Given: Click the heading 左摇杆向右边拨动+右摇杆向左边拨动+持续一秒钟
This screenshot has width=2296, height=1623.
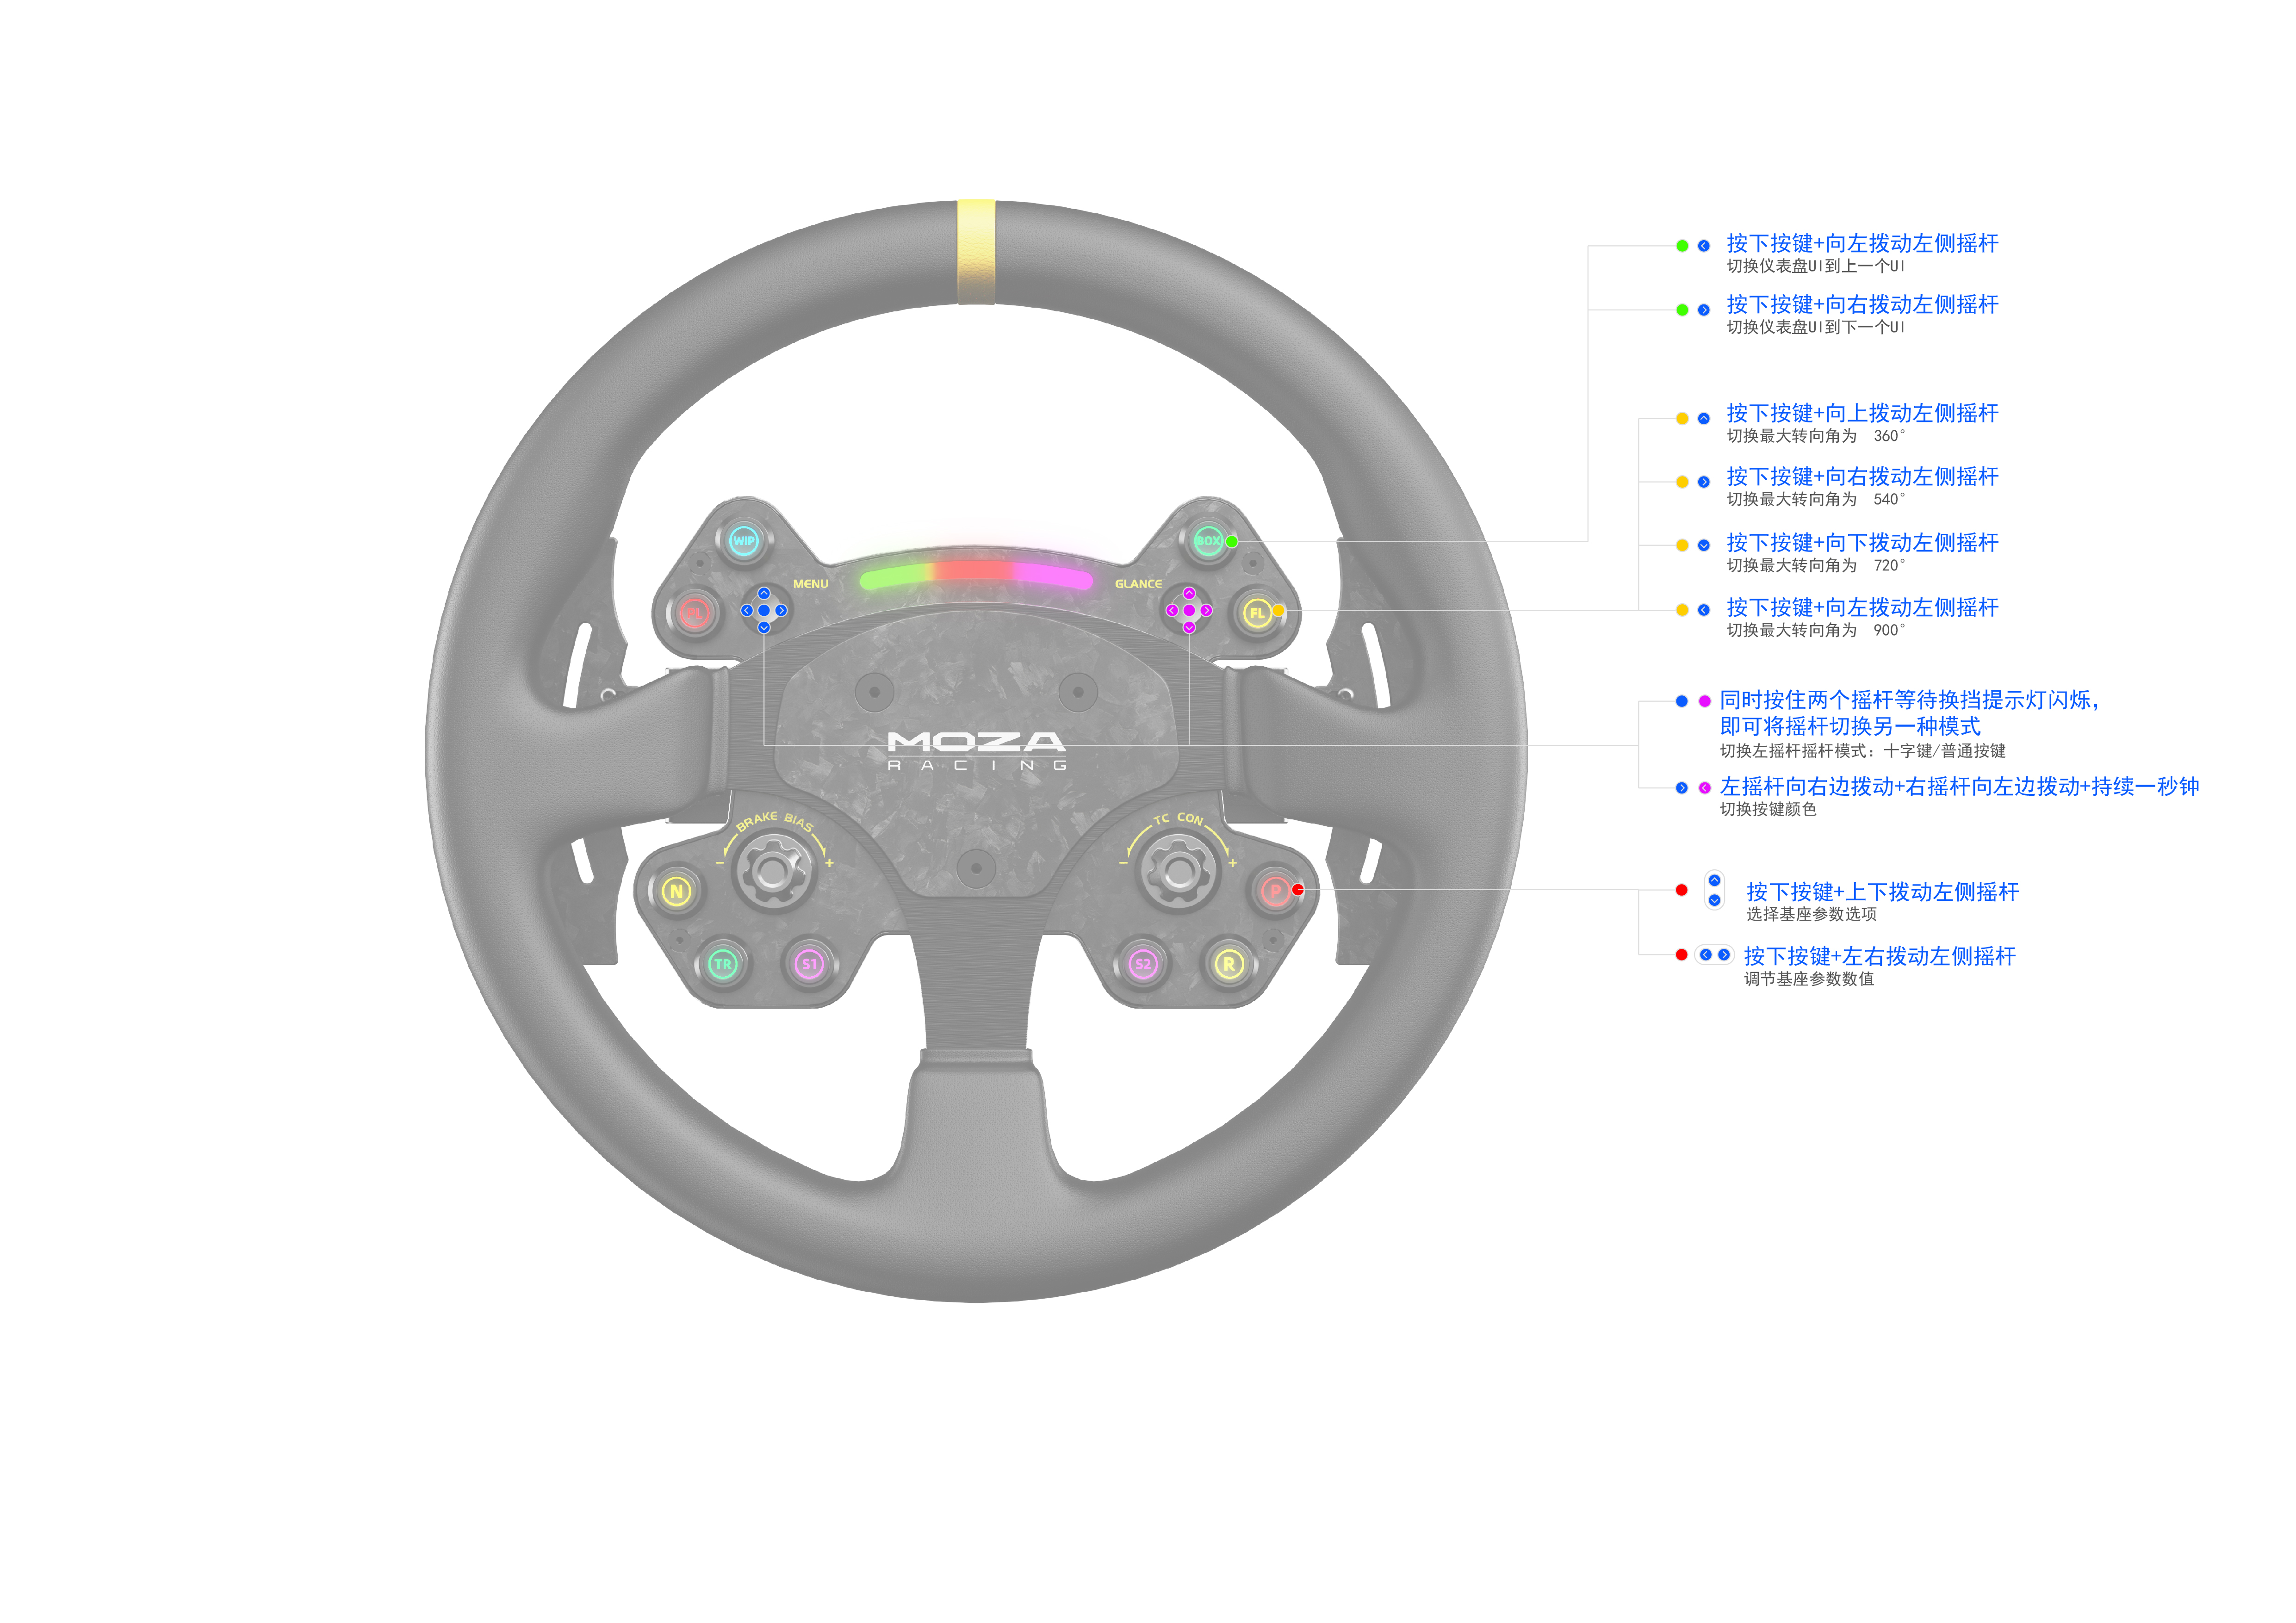Looking at the screenshot, I should click(x=1960, y=787).
